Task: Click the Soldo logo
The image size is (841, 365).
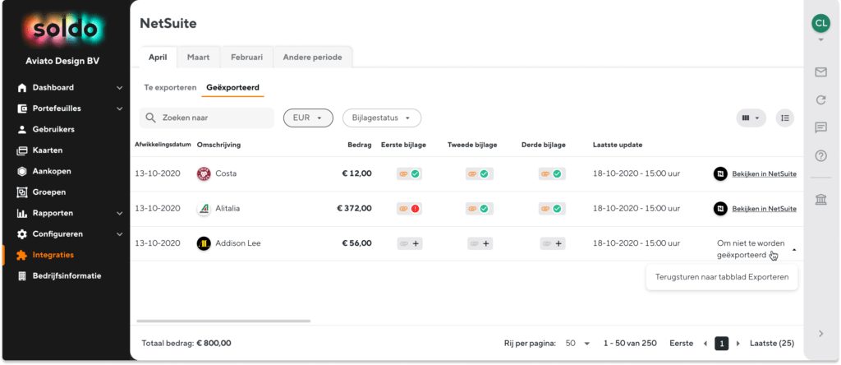Action: click(x=62, y=30)
